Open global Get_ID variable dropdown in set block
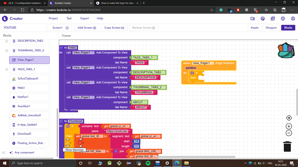The height and width of the screenshot is (167, 298). click(x=101, y=136)
